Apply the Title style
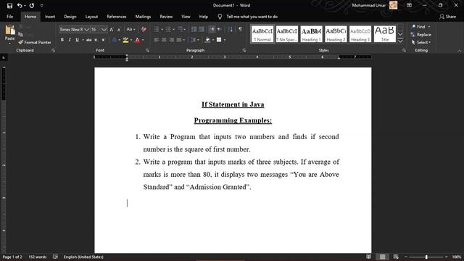Image resolution: width=464 pixels, height=261 pixels. tap(385, 34)
